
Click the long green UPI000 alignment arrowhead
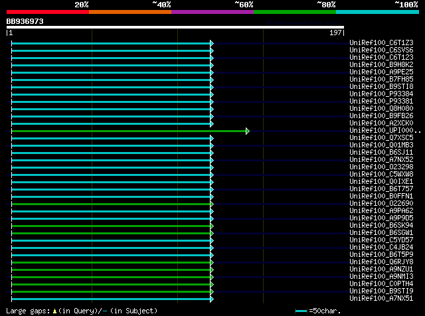248,131
